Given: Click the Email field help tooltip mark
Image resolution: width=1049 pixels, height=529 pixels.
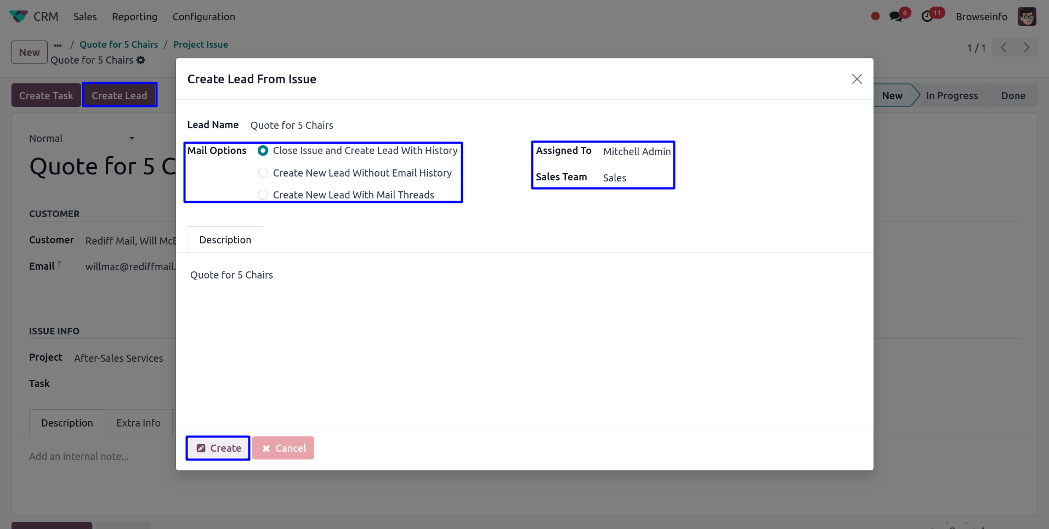Looking at the screenshot, I should coord(59,264).
